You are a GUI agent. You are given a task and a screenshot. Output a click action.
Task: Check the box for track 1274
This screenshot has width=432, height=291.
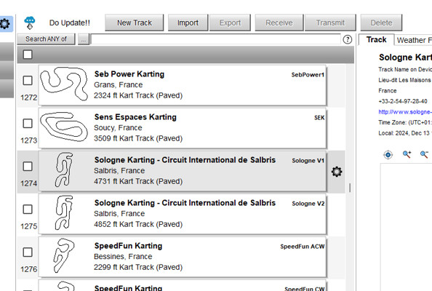28,167
